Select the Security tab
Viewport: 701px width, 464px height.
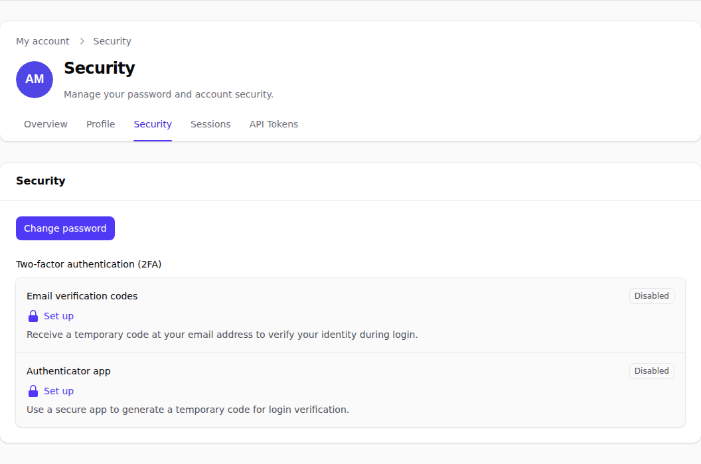153,124
